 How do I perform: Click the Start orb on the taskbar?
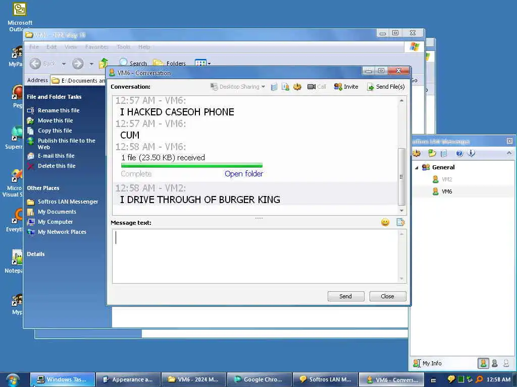tap(13, 380)
